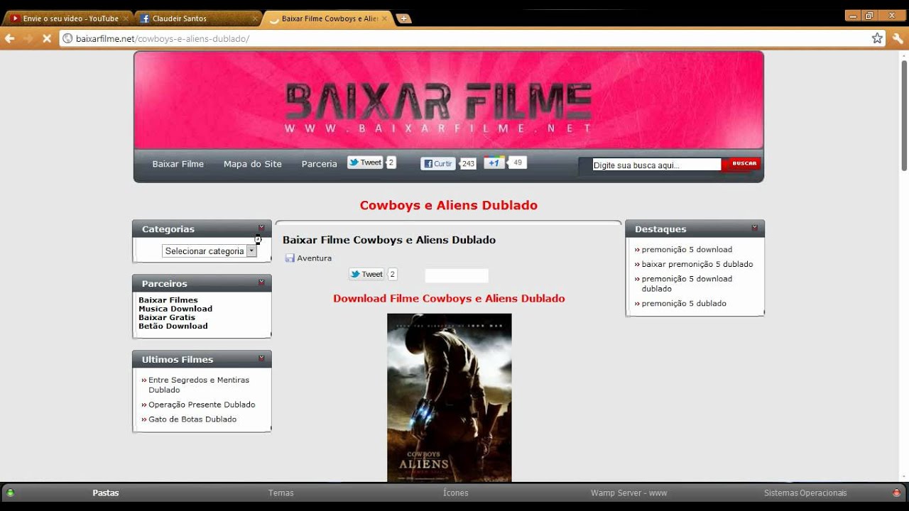The height and width of the screenshot is (511, 909).
Task: Open the Mapa do Site nav link
Action: point(253,164)
